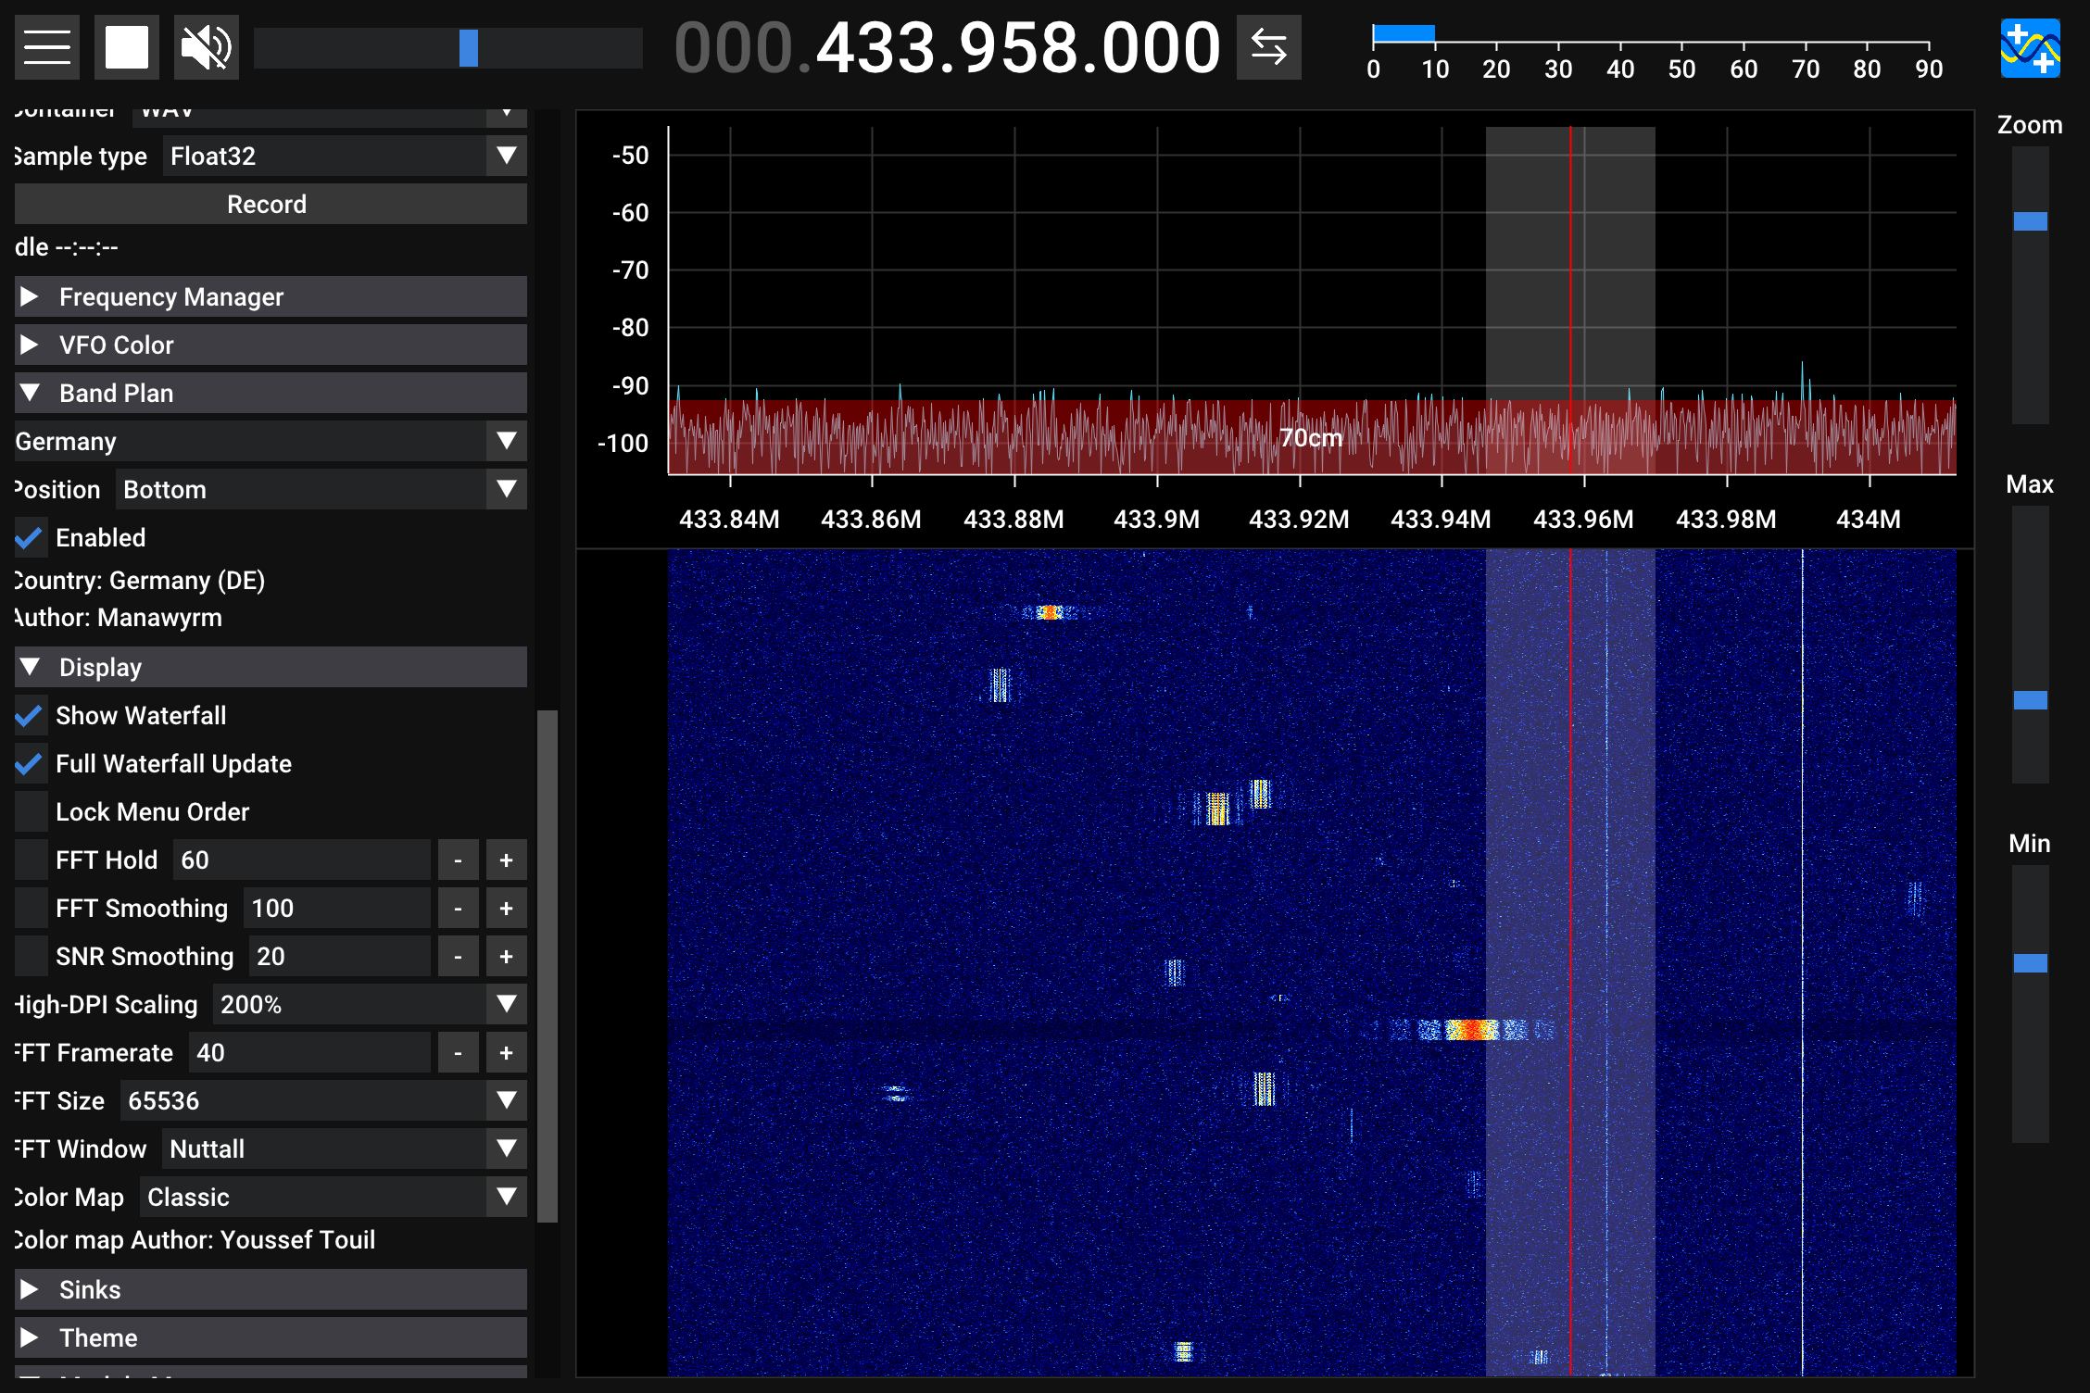Click the SDR++ logo icon

click(2030, 48)
